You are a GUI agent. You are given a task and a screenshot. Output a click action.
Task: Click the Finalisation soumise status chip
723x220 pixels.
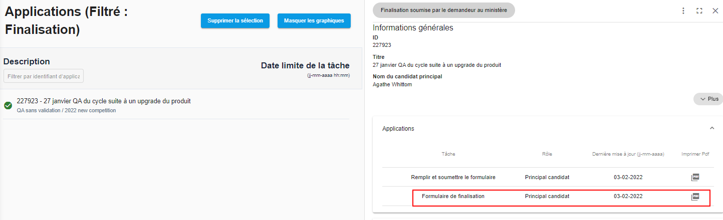pyautogui.click(x=444, y=10)
